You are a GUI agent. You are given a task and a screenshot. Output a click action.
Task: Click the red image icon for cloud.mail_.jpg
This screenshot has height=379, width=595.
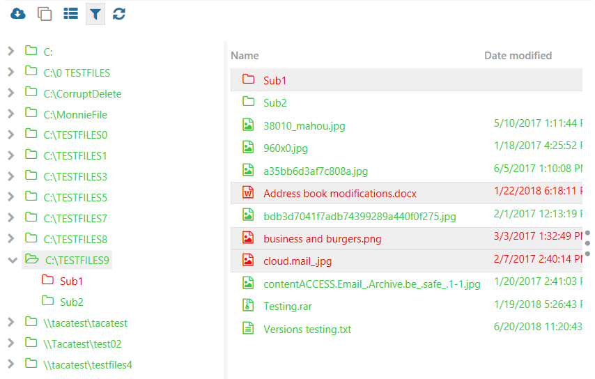point(247,261)
